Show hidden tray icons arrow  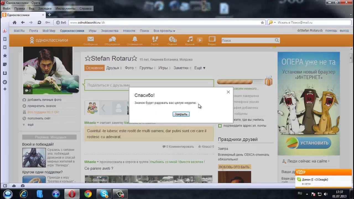pos(307,194)
